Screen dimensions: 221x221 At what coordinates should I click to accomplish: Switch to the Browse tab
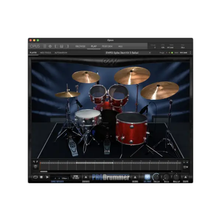point(80,46)
